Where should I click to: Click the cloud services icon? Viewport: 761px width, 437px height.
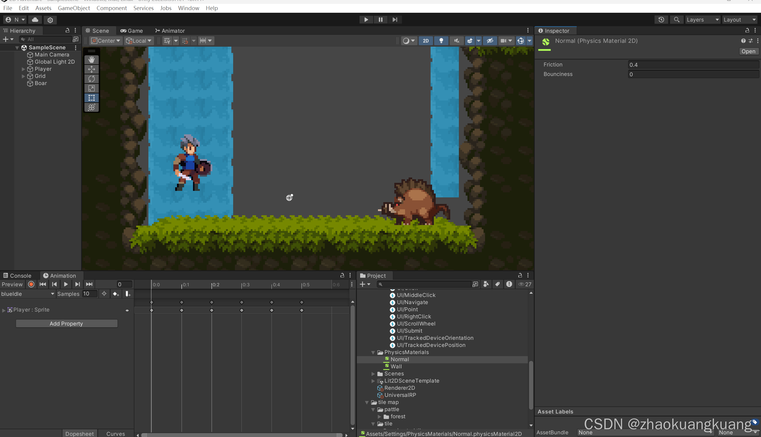35,20
